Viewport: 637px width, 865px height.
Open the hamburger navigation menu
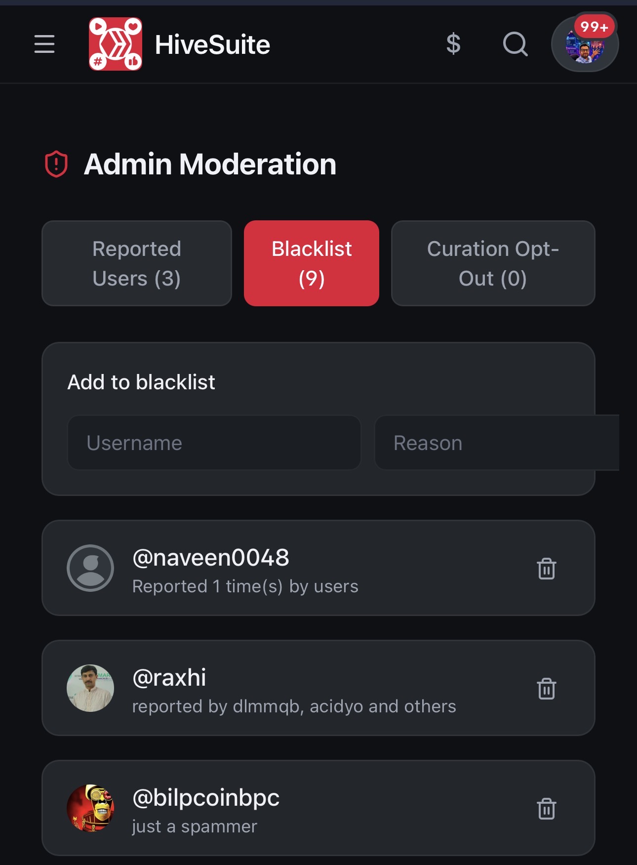(x=44, y=44)
